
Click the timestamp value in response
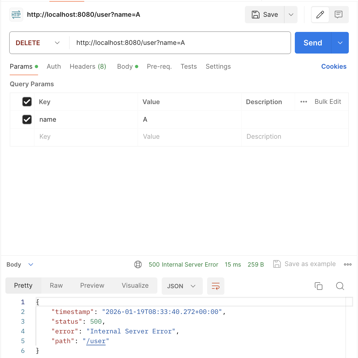(162, 312)
